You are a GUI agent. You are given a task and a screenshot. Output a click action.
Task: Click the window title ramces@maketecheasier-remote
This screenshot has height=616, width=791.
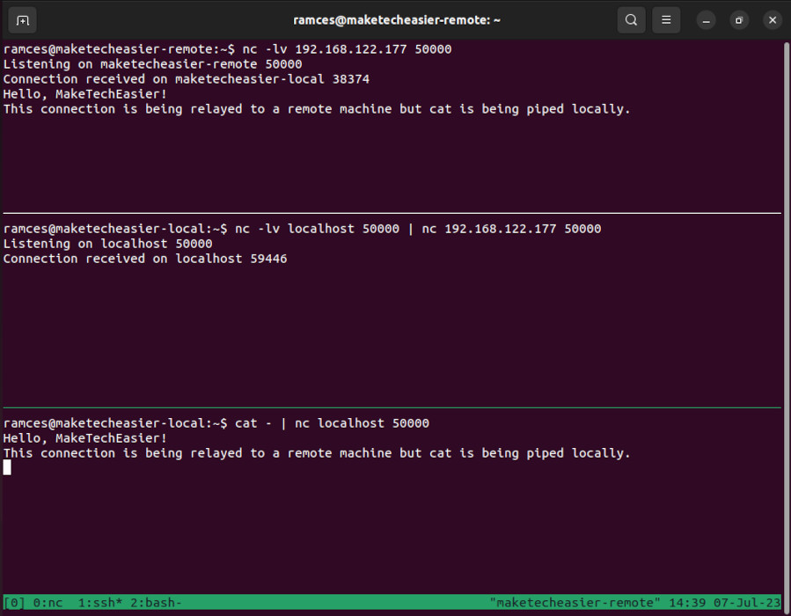395,19
